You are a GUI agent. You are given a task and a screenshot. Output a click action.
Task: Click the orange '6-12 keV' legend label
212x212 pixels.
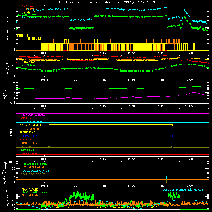28,9
